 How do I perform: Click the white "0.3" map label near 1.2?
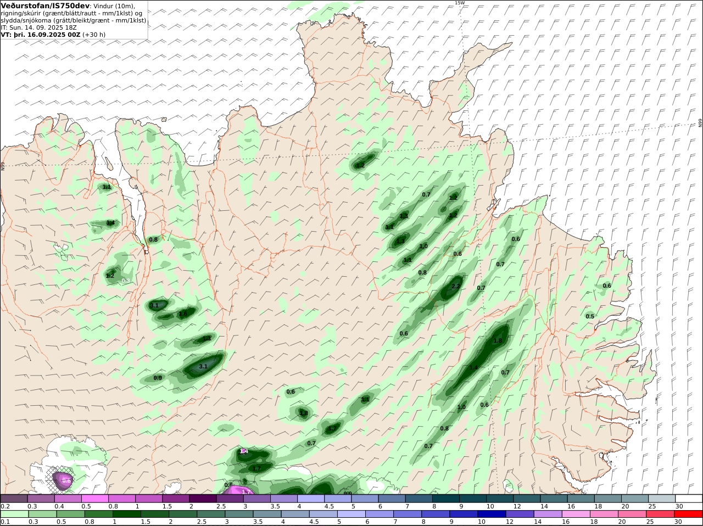[x=125, y=281]
